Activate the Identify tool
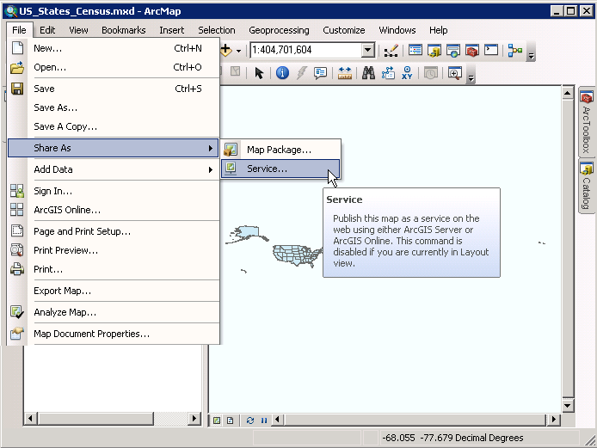 tap(282, 73)
